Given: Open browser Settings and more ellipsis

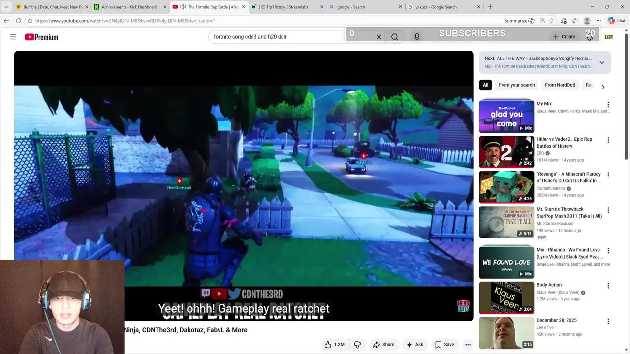Looking at the screenshot, I should click(598, 21).
